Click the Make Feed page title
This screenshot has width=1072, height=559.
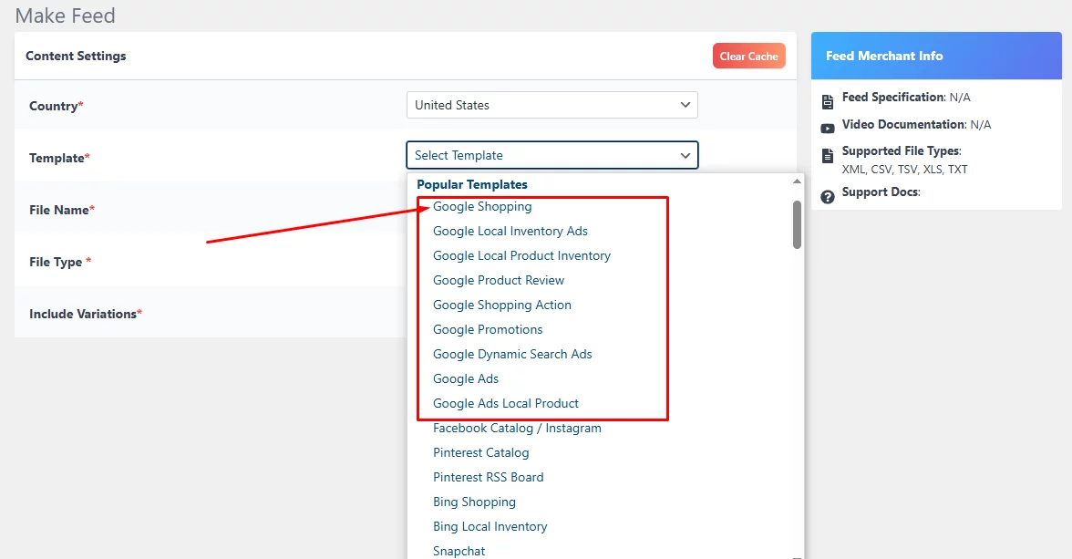65,16
